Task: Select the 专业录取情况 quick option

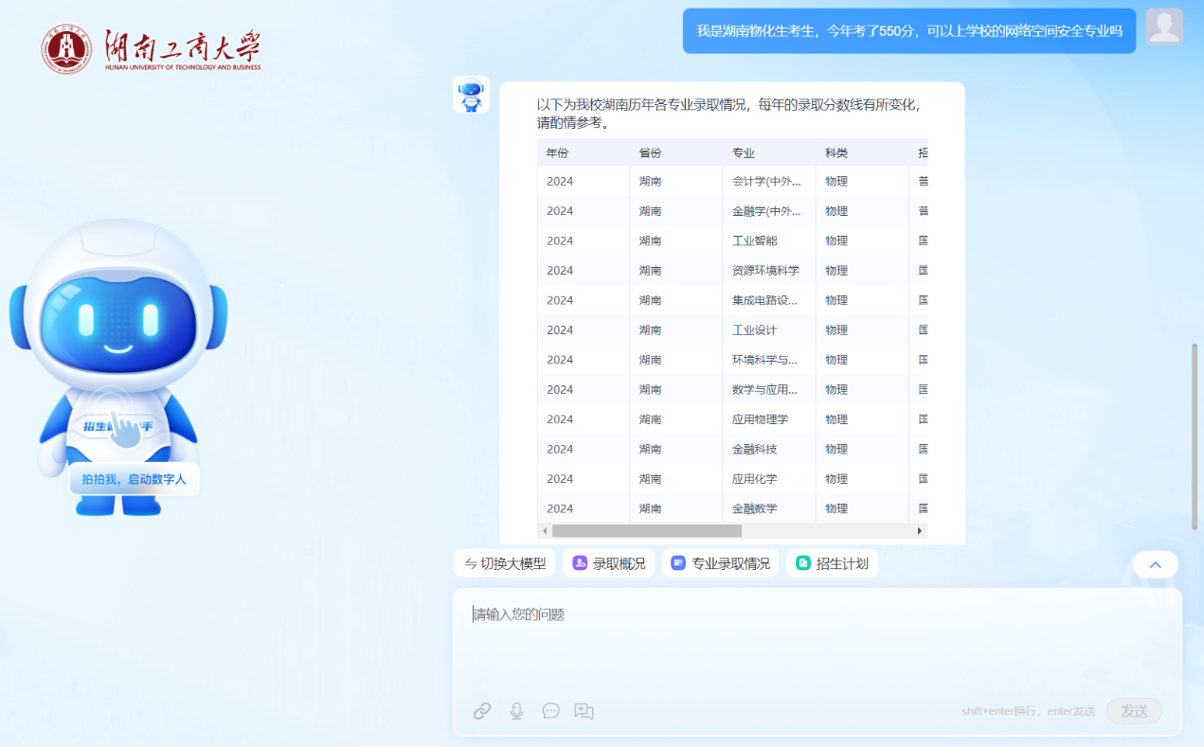Action: click(720, 563)
